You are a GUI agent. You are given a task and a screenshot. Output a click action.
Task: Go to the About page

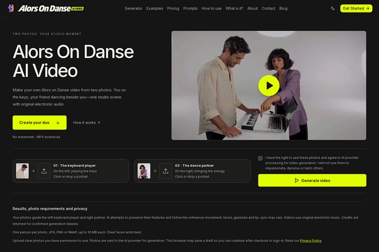tap(252, 8)
